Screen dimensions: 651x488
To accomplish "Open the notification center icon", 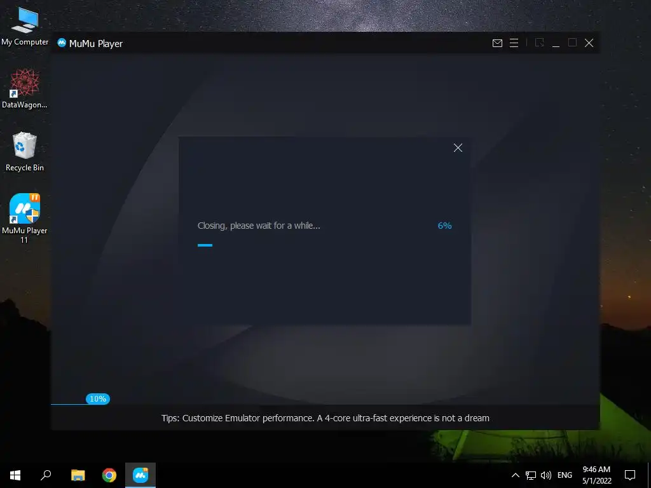I will [x=630, y=475].
